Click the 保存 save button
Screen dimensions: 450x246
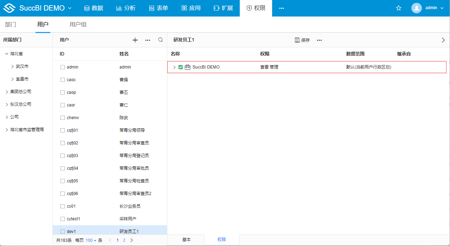(302, 40)
